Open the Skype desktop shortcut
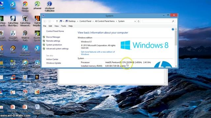This screenshot has height=118, width=211. (13, 5)
